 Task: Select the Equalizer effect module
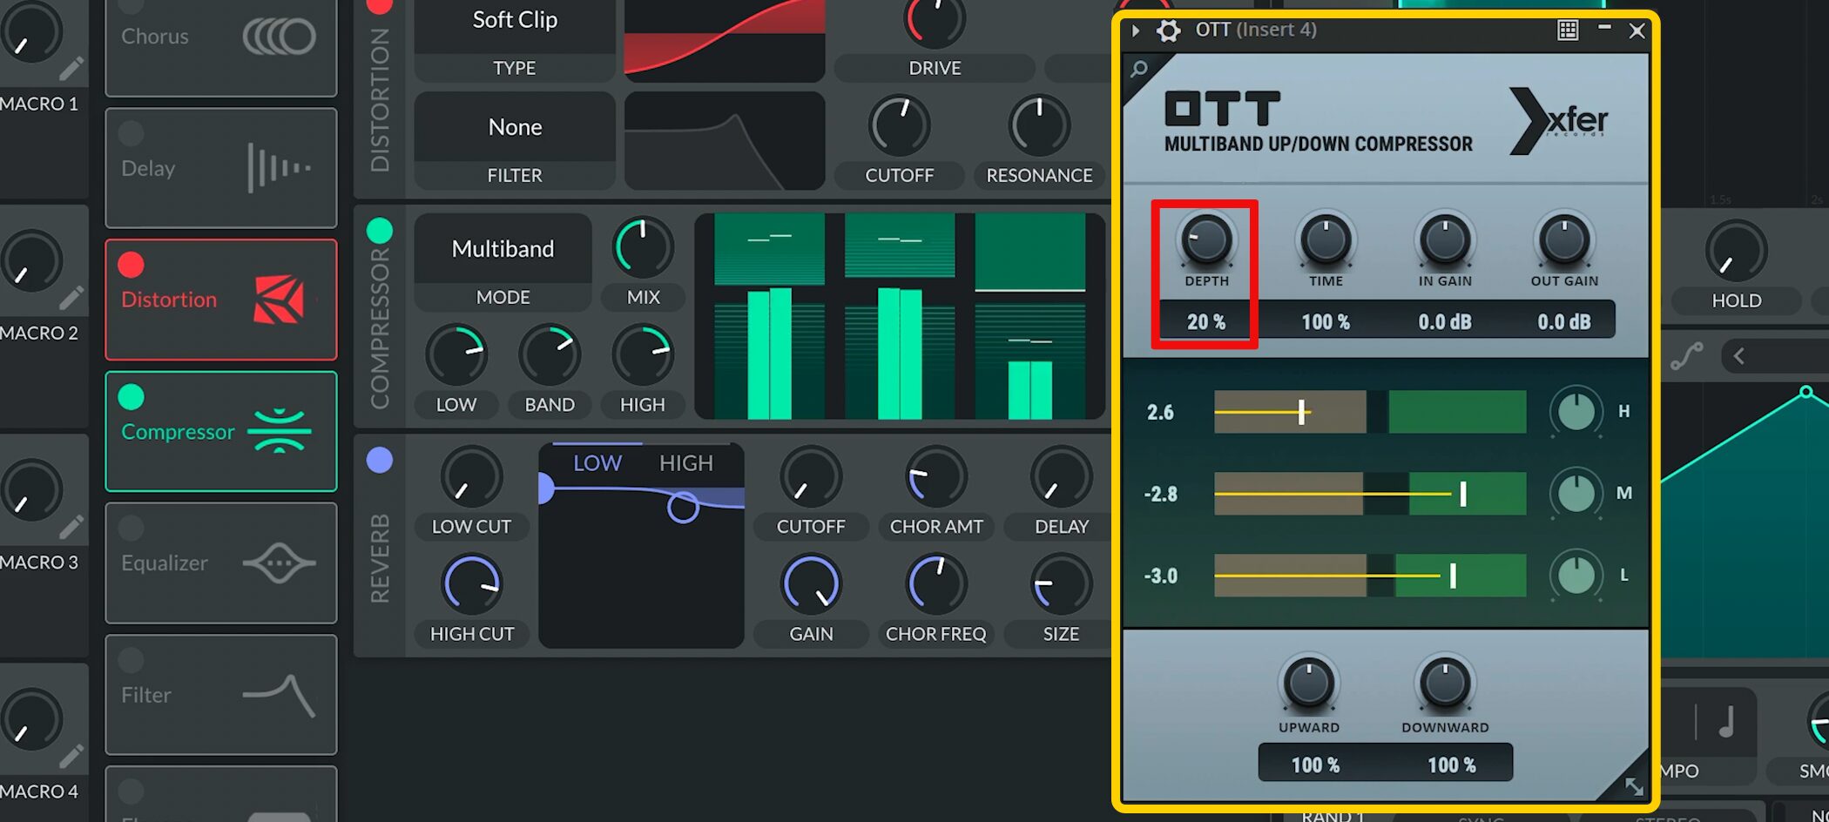click(x=221, y=563)
